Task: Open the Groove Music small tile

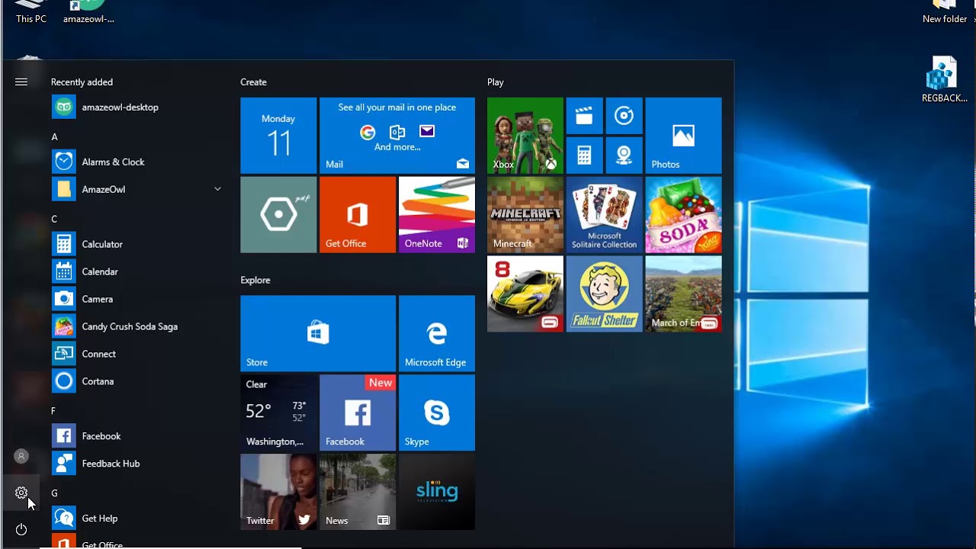Action: 624,116
